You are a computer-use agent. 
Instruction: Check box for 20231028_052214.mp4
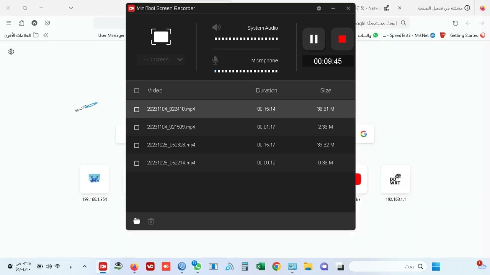click(x=137, y=163)
